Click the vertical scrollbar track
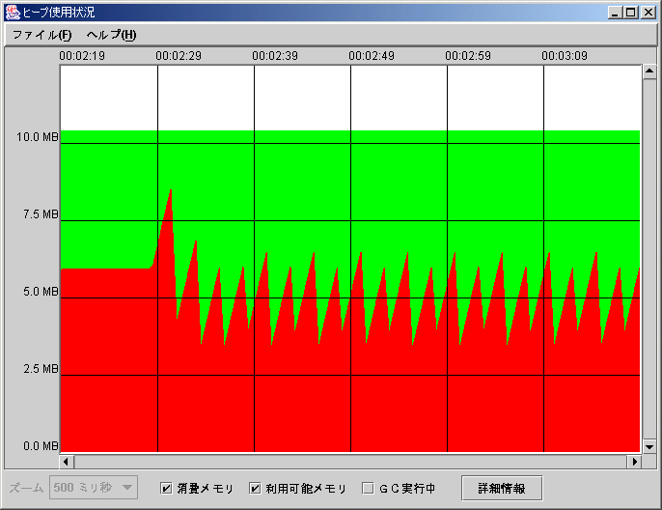The height and width of the screenshot is (510, 662). tap(649, 259)
